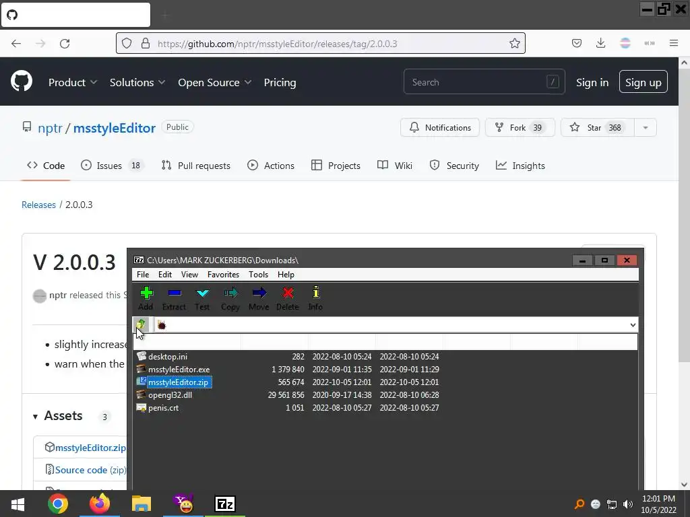Click the Pocket save icon in Firefox
The image size is (690, 517).
tap(577, 43)
